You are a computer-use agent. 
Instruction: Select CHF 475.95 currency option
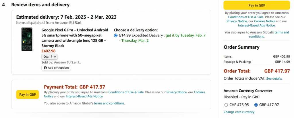pyautogui.click(x=226, y=105)
